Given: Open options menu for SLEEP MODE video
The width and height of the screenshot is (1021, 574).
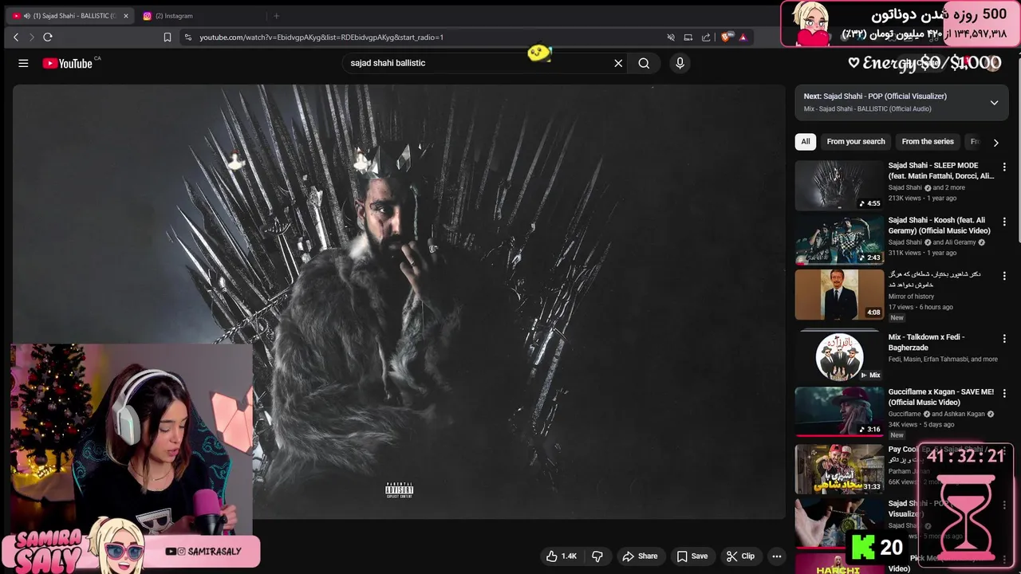Looking at the screenshot, I should click(1004, 167).
